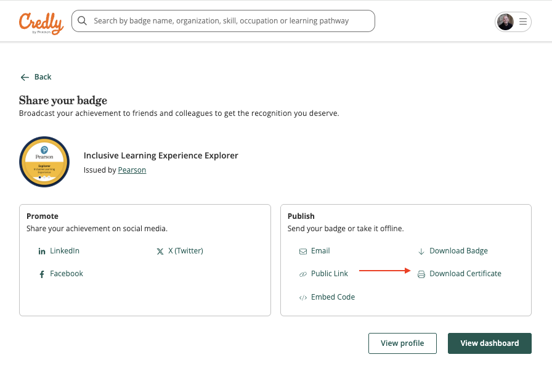Open the Credly home logo
This screenshot has width=552, height=373.
click(41, 23)
